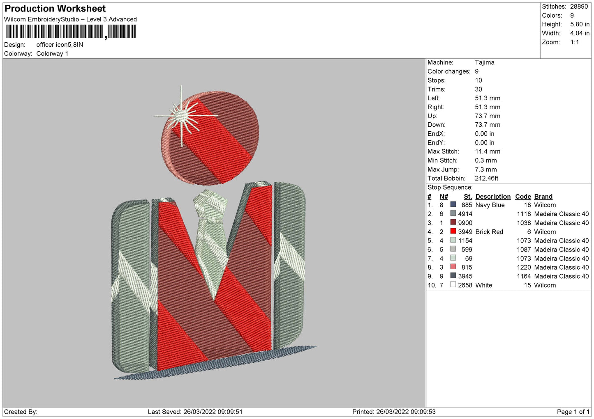
Task: Click the Navy Blue color swatch in row 1
Action: click(x=453, y=204)
